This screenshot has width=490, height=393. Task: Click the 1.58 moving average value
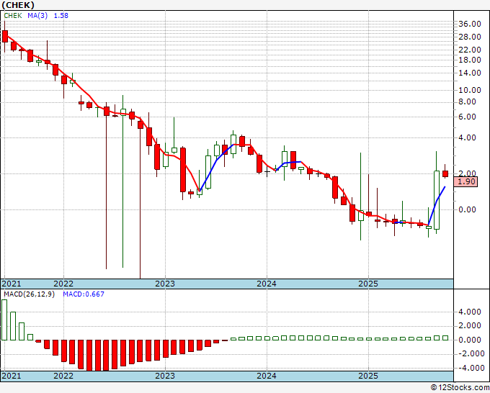tap(61, 15)
